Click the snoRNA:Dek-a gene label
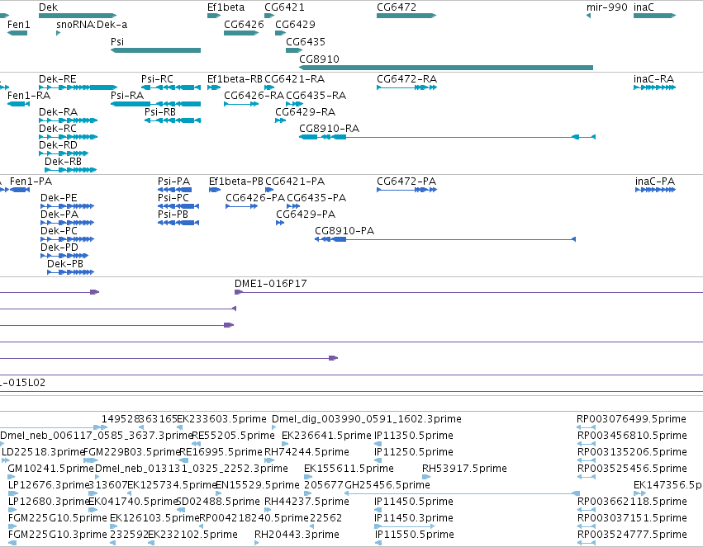 92,25
